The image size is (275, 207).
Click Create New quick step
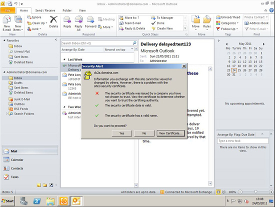[x=162, y=28]
